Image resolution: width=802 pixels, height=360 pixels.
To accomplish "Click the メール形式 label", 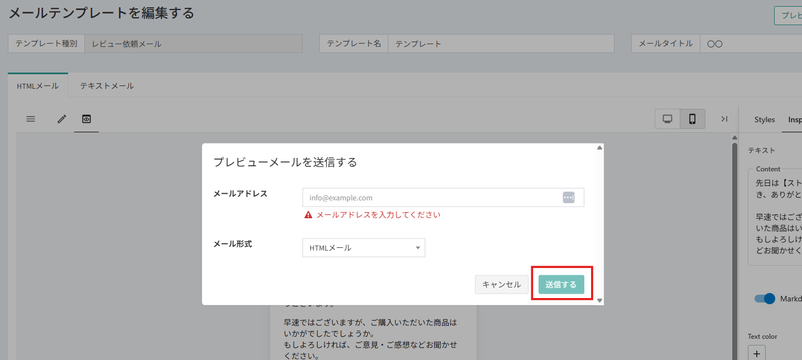I will point(233,244).
